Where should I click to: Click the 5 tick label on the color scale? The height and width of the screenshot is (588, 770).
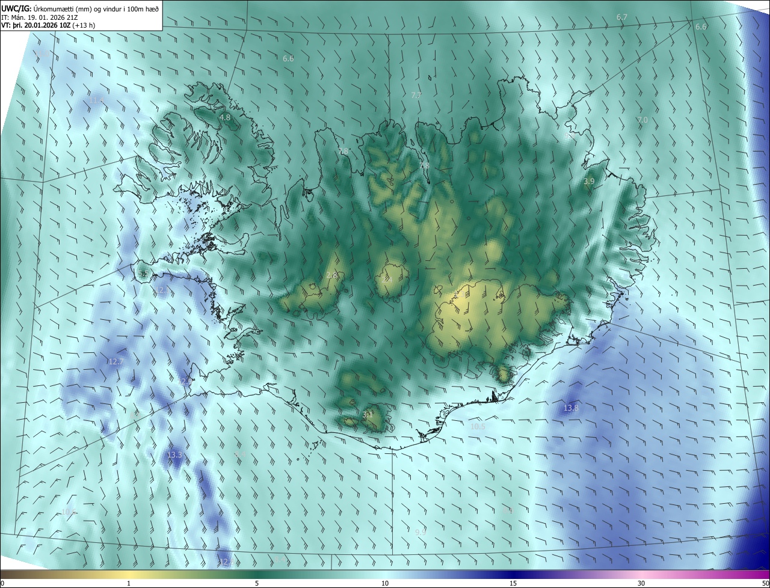(257, 583)
